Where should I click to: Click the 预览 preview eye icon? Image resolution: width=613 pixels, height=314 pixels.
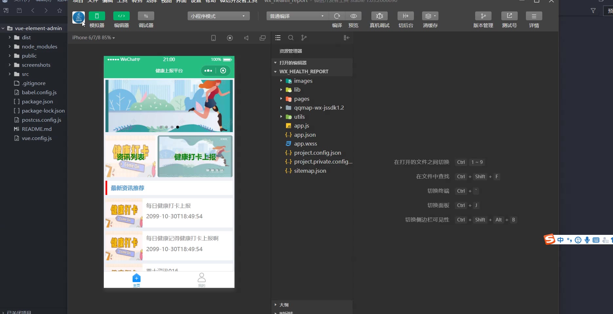pos(354,16)
